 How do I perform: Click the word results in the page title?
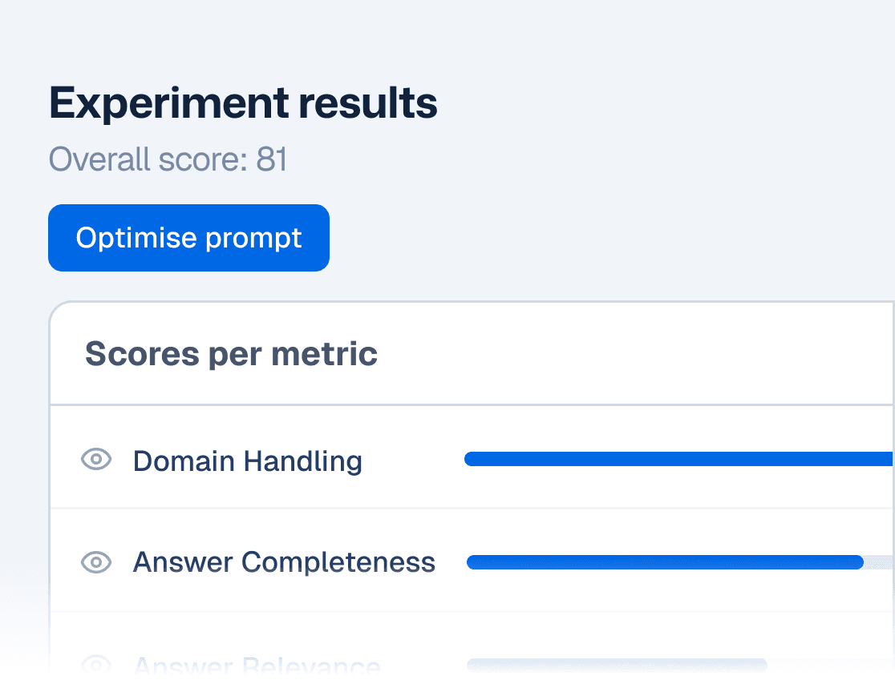tap(368, 103)
